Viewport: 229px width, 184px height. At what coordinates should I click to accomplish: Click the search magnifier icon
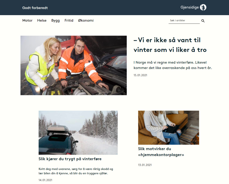[x=203, y=21]
